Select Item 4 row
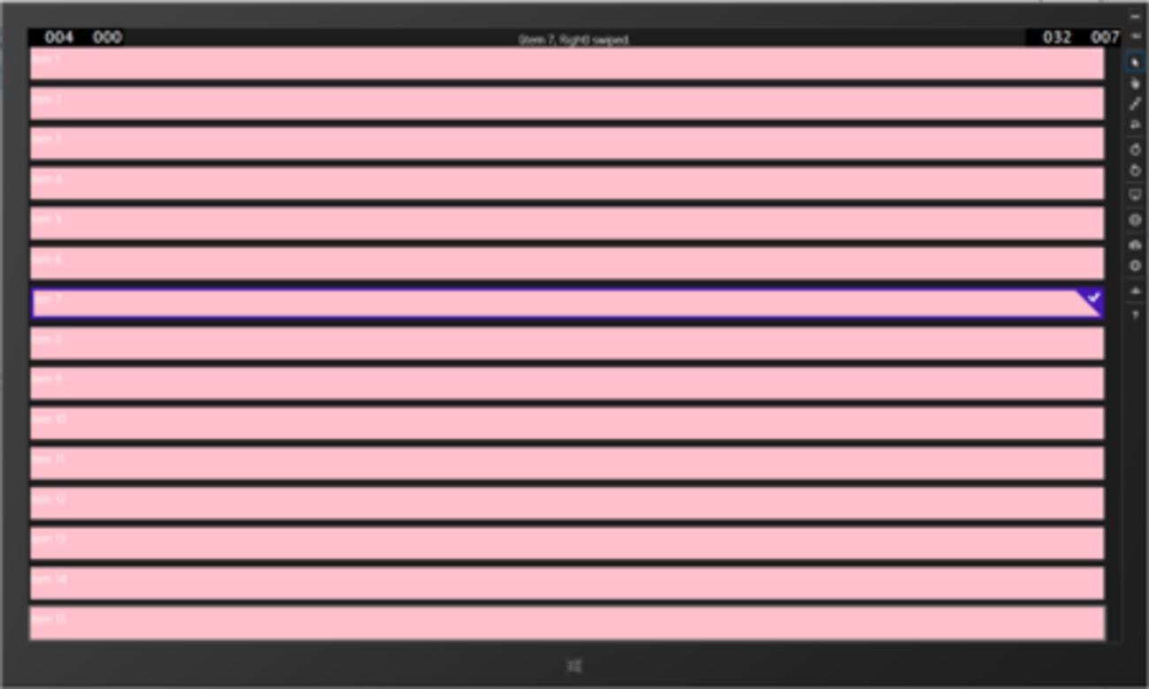Viewport: 1149px width, 689px height. pos(567,184)
